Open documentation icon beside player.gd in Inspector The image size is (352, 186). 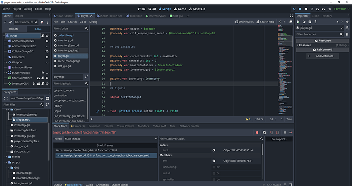tap(347, 28)
